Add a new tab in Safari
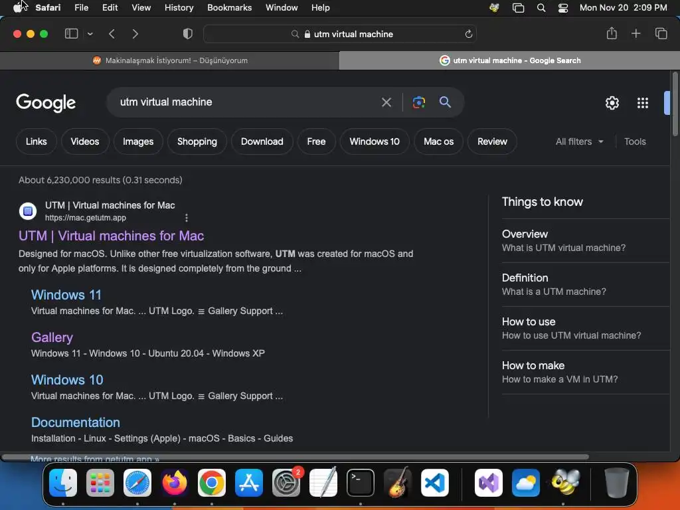 pyautogui.click(x=636, y=33)
